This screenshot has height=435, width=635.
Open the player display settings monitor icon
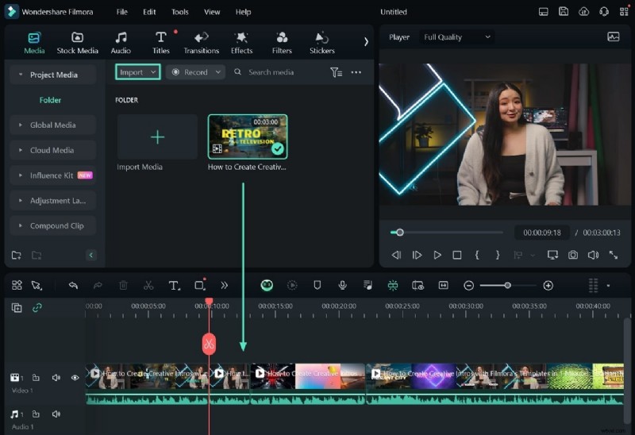click(552, 255)
